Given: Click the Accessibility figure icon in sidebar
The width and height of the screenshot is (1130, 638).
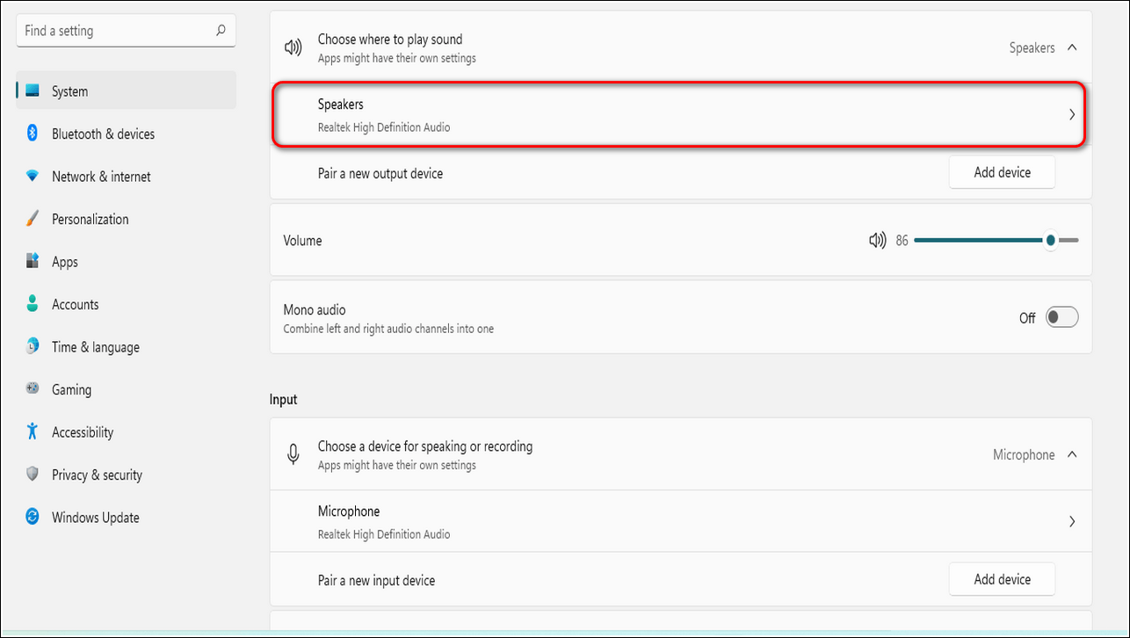Looking at the screenshot, I should click(33, 431).
